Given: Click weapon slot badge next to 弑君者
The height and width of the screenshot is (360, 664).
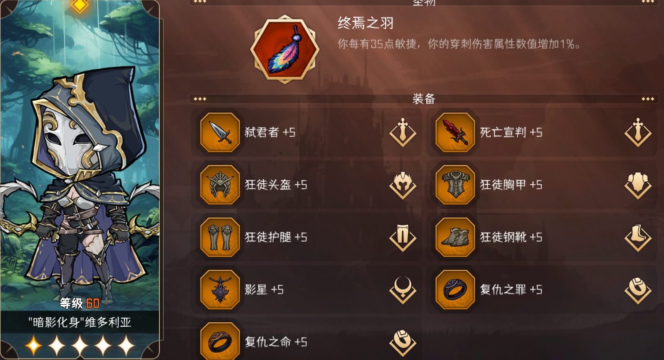Looking at the screenshot, I should pyautogui.click(x=403, y=132).
